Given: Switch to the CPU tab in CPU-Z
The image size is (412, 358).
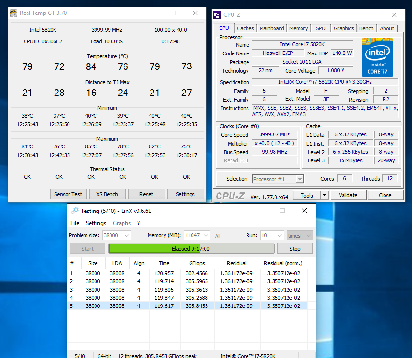Looking at the screenshot, I should 224,28.
